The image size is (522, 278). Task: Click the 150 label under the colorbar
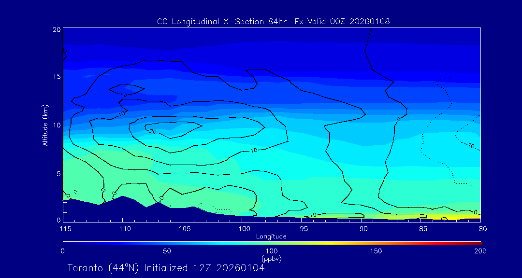376,251
